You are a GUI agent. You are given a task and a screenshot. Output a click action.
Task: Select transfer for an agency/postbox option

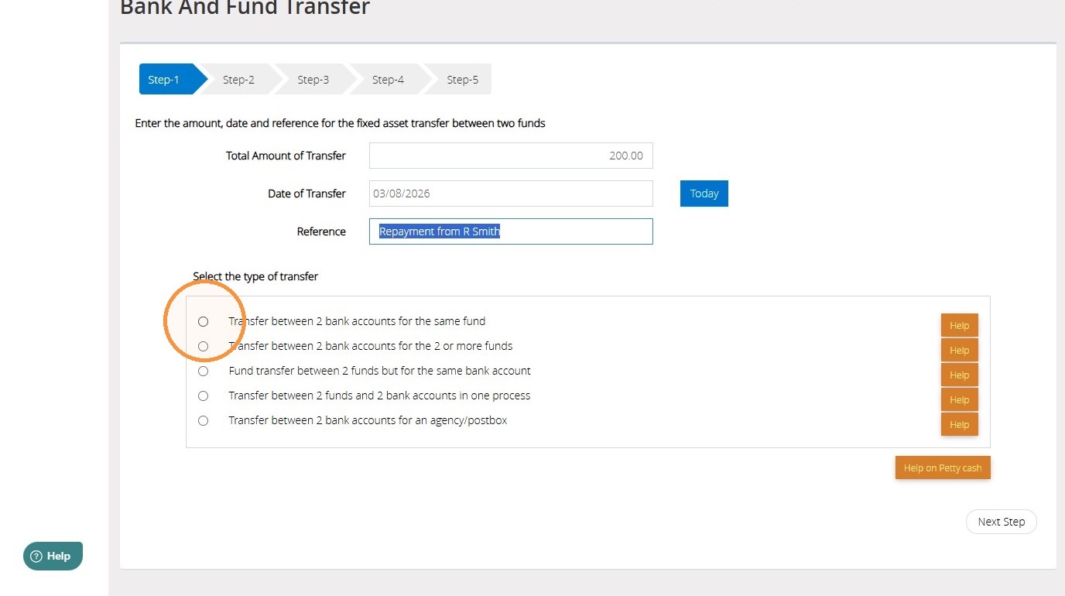pyautogui.click(x=203, y=420)
